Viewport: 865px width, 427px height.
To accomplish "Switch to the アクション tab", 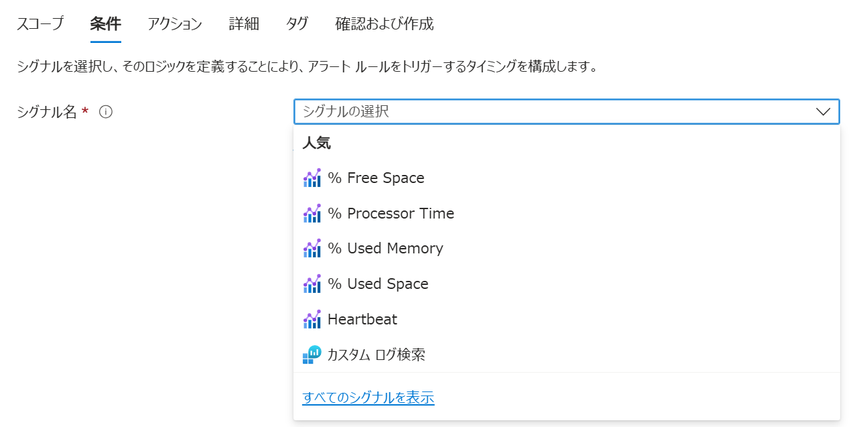I will [174, 24].
